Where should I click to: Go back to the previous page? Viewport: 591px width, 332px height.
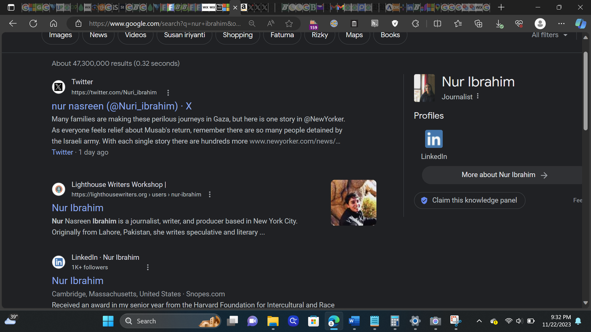coord(13,24)
